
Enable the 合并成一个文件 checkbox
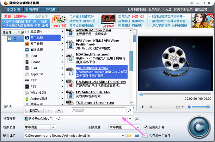pos(146,136)
